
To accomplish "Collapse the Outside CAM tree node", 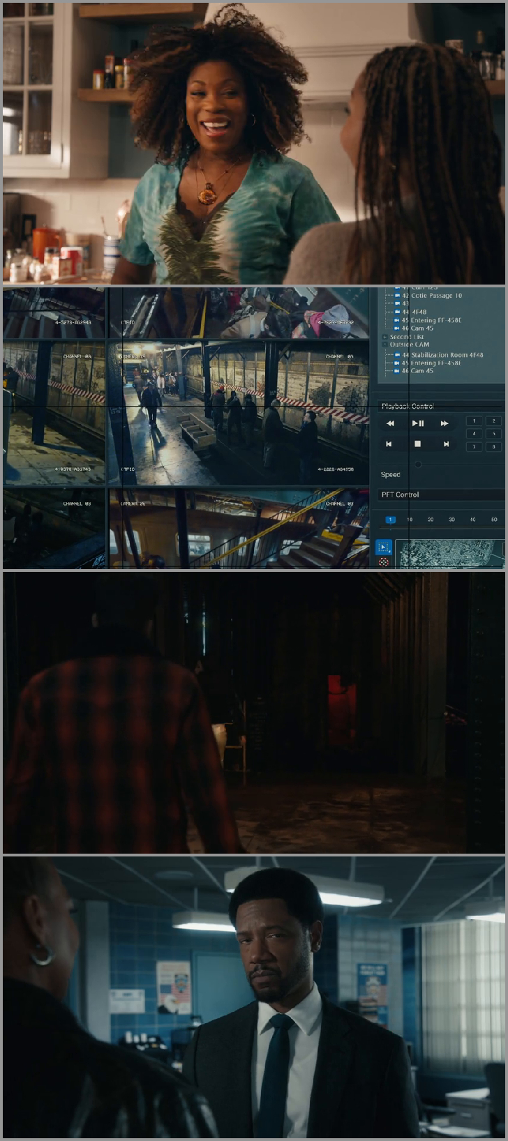I will [x=384, y=345].
